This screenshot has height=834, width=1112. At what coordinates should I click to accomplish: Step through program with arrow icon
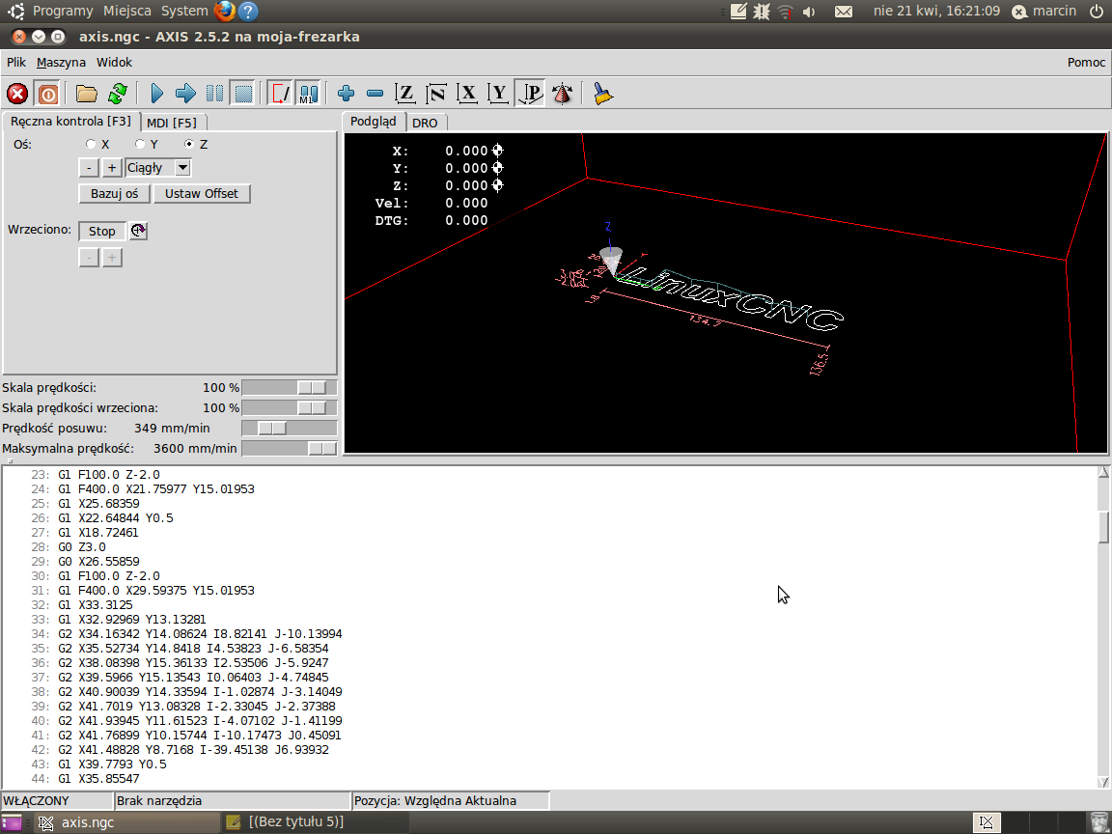(x=185, y=94)
